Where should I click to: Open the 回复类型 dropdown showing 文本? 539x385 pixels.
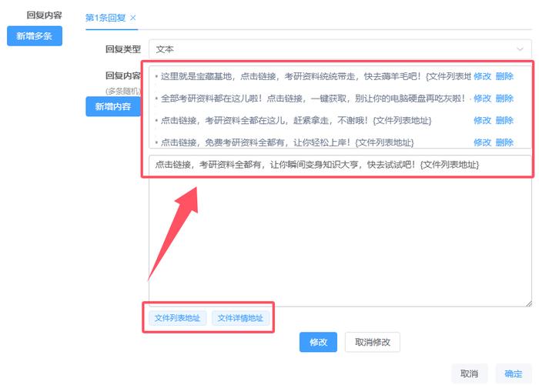[340, 49]
